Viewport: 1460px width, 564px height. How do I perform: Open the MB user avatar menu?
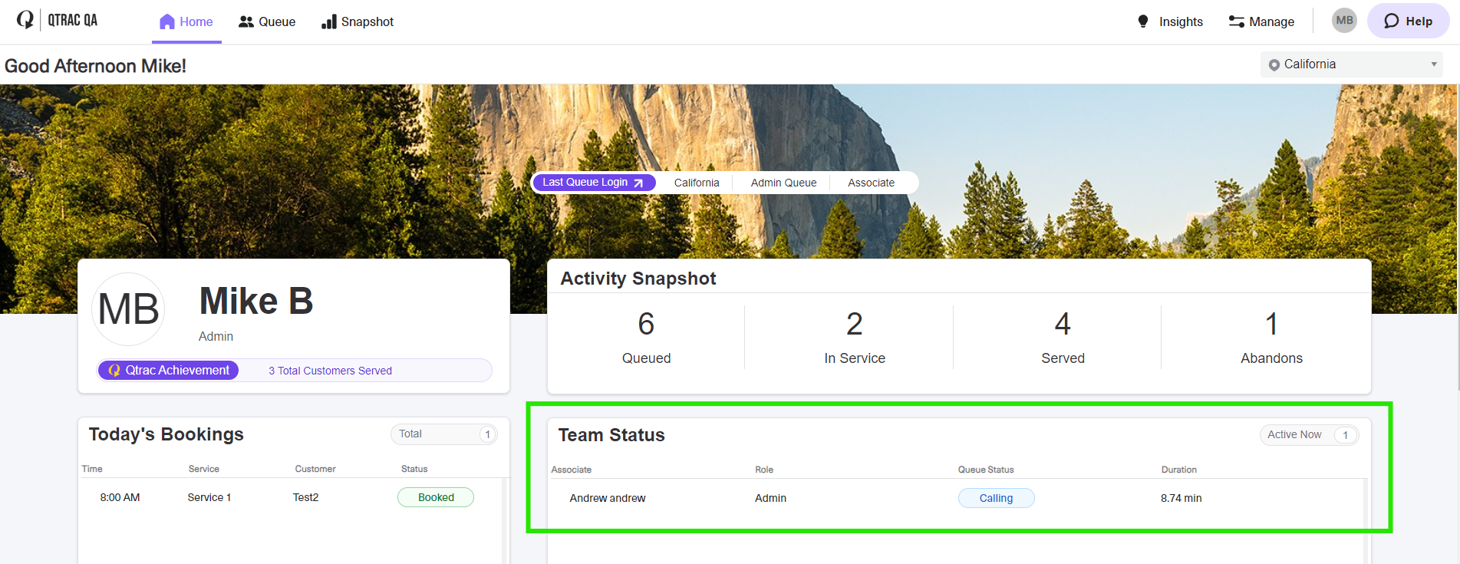[1344, 21]
